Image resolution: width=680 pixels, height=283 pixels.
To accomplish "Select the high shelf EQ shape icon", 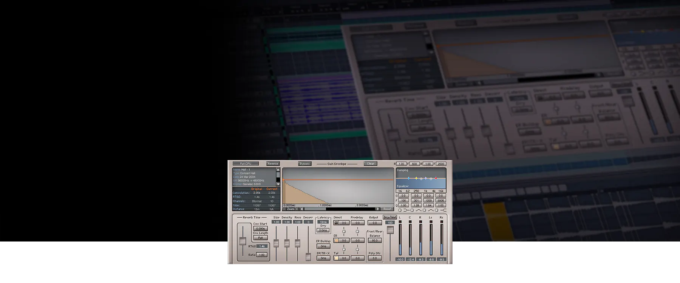I will click(x=444, y=210).
